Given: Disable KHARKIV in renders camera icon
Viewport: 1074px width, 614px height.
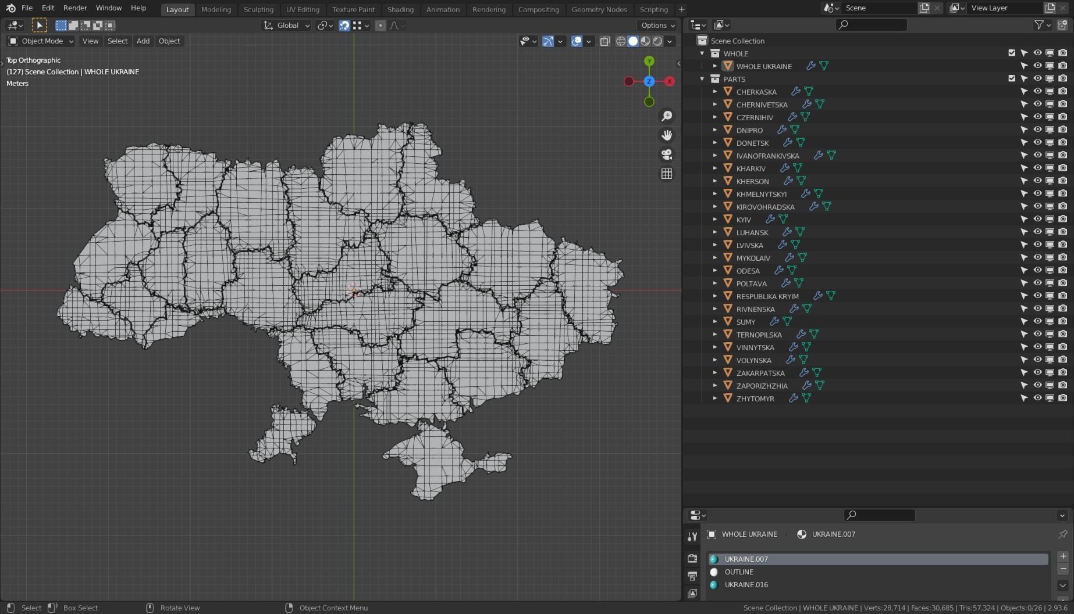Looking at the screenshot, I should (x=1062, y=168).
